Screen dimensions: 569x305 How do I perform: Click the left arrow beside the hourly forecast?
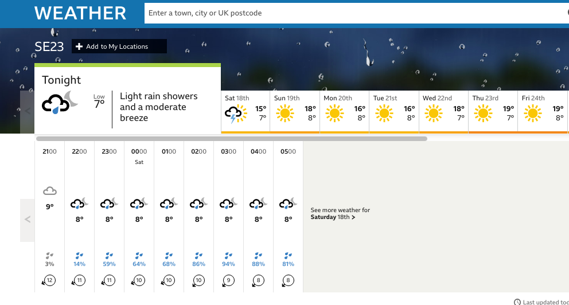pos(27,220)
